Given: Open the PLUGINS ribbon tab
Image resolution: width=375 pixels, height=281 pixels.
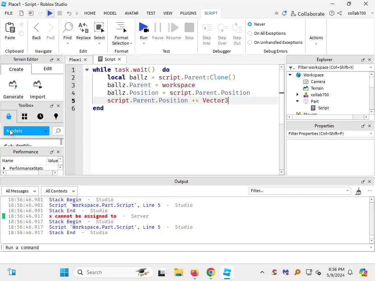Looking at the screenshot, I should click(x=188, y=13).
